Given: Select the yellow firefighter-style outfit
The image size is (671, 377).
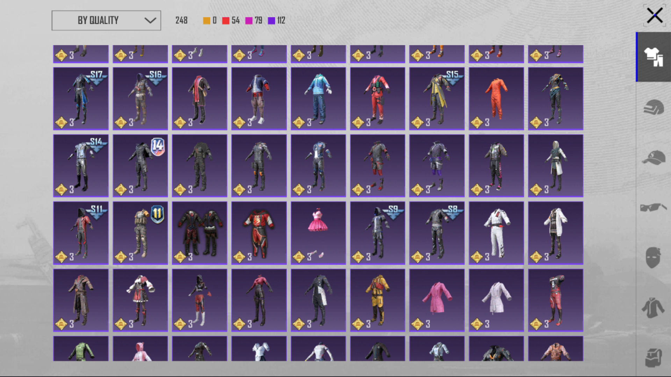Looking at the screenshot, I should [378, 300].
